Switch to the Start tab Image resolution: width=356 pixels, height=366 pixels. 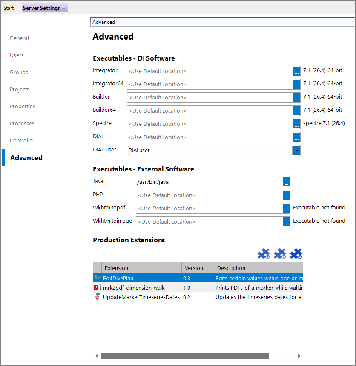(x=9, y=8)
